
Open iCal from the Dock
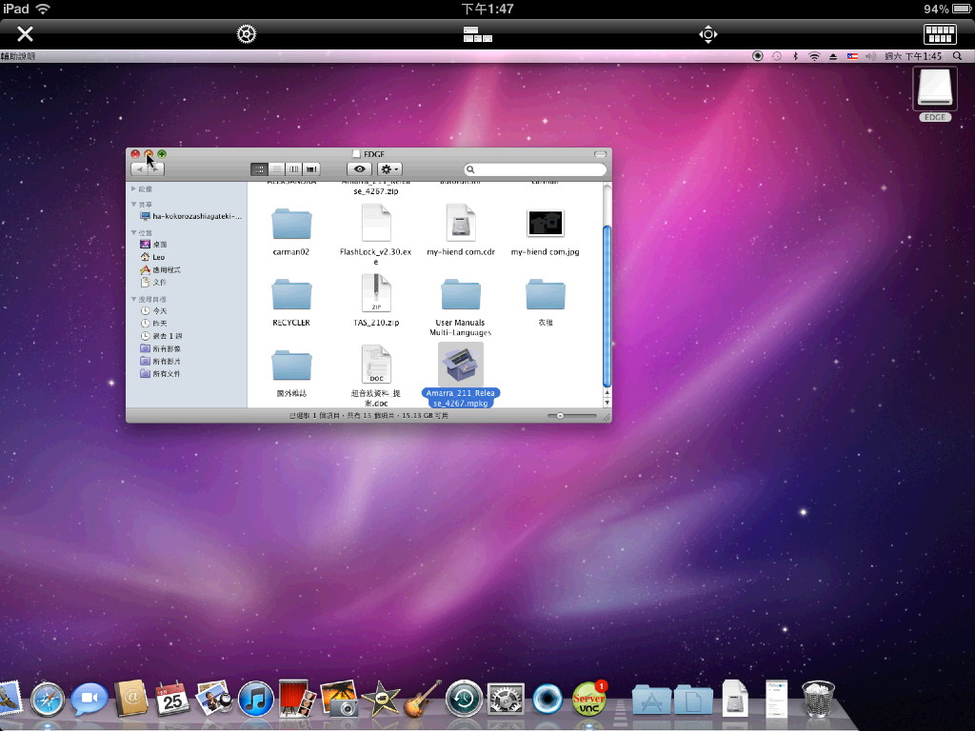pos(172,699)
